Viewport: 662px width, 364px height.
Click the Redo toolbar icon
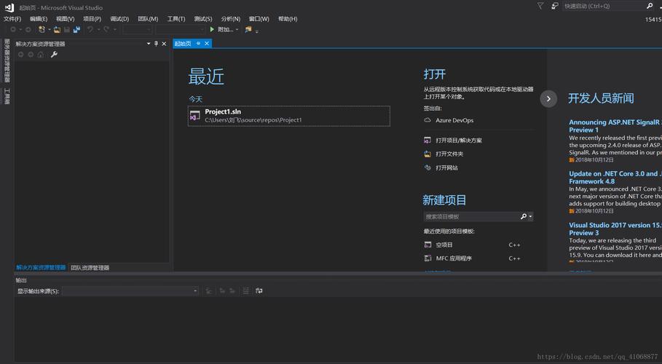(x=106, y=30)
